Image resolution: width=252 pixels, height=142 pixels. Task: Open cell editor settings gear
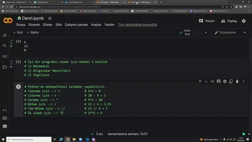[225, 82]
